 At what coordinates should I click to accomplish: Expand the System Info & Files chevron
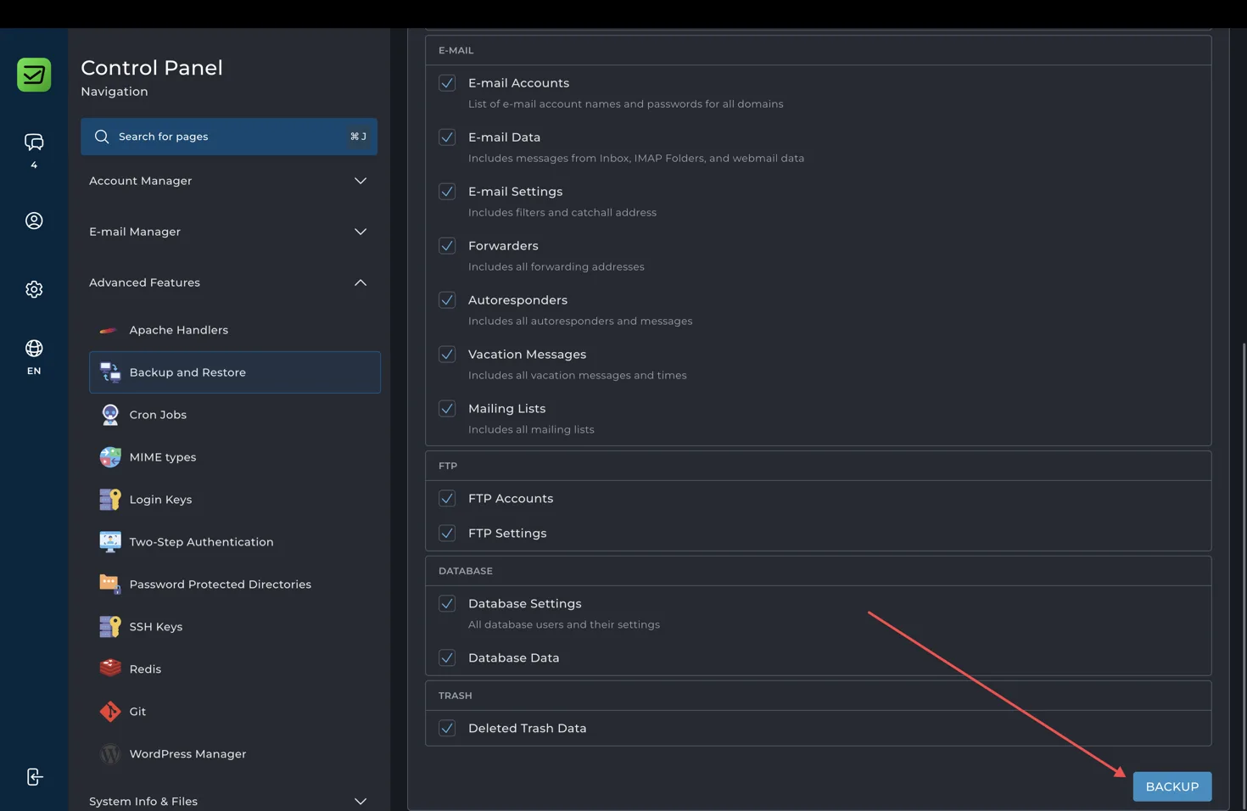[x=361, y=802]
